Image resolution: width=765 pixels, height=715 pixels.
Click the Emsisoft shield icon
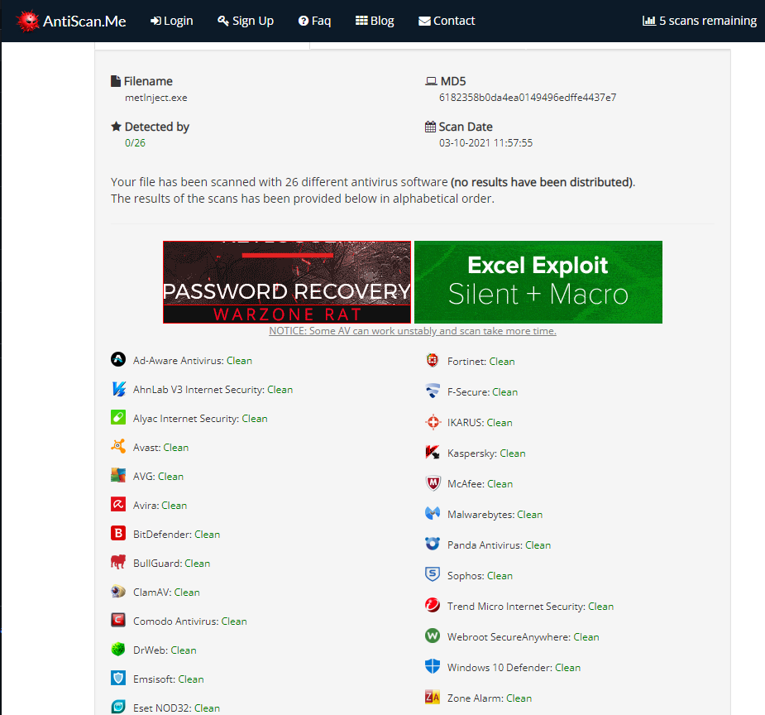tap(118, 678)
